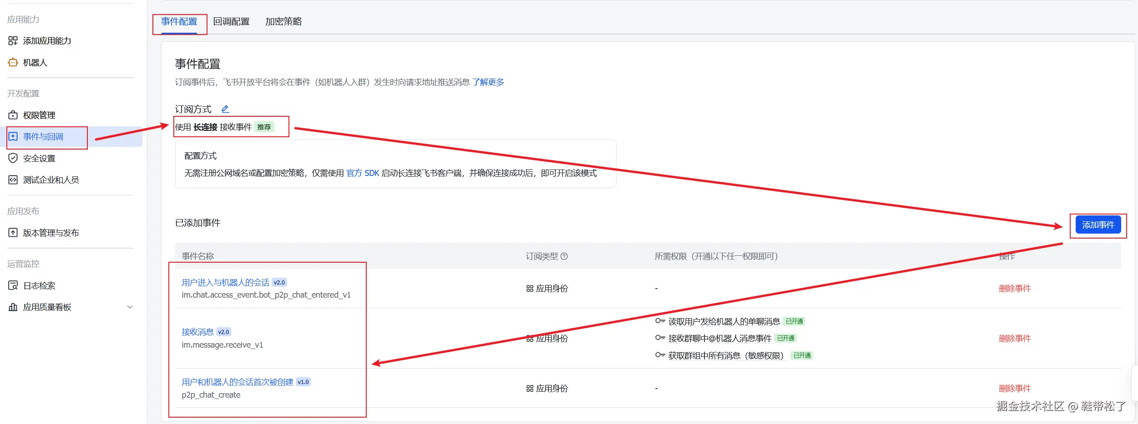Select 事件与回调 in the sidebar

coord(45,137)
